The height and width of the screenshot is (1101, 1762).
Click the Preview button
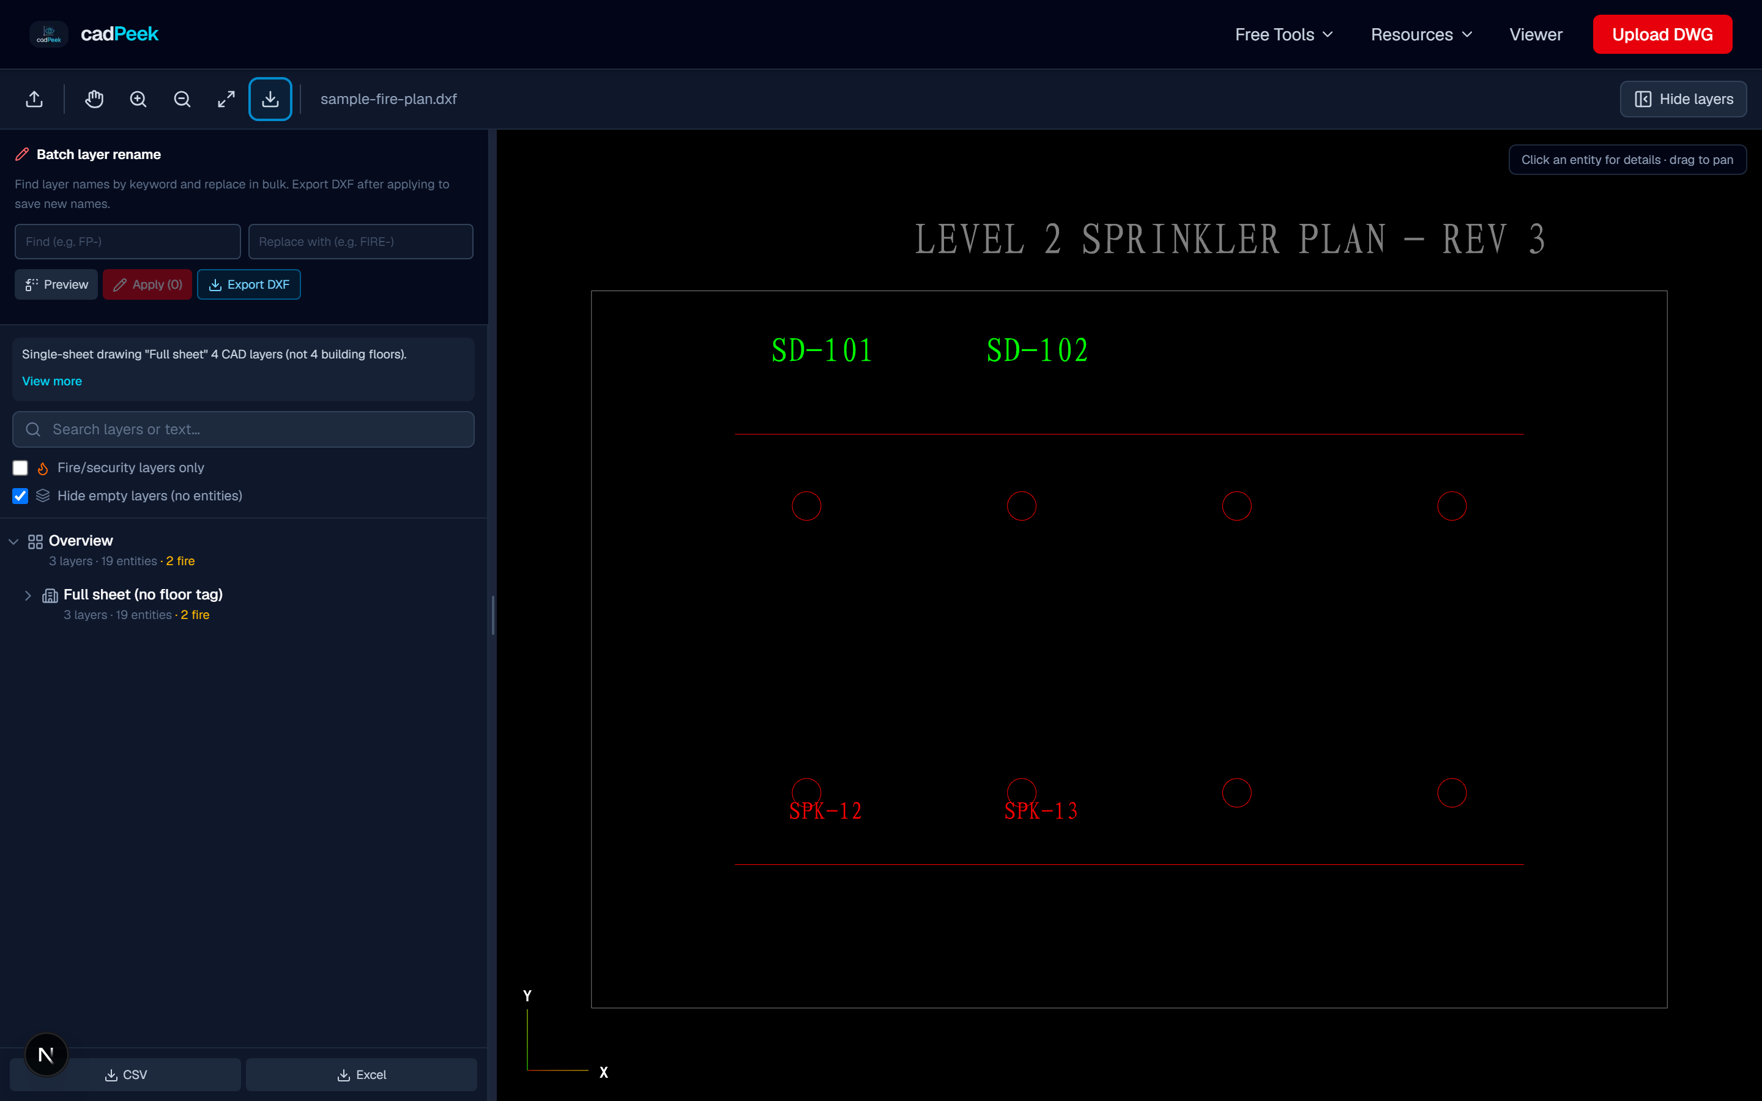tap(56, 284)
